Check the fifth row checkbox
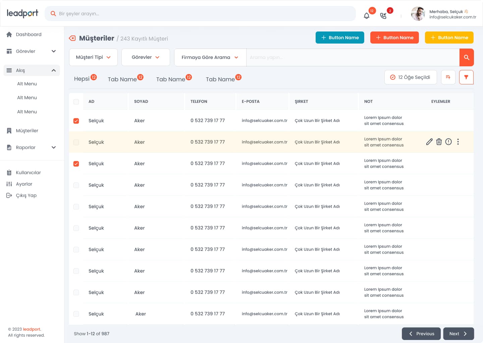 pos(76,206)
